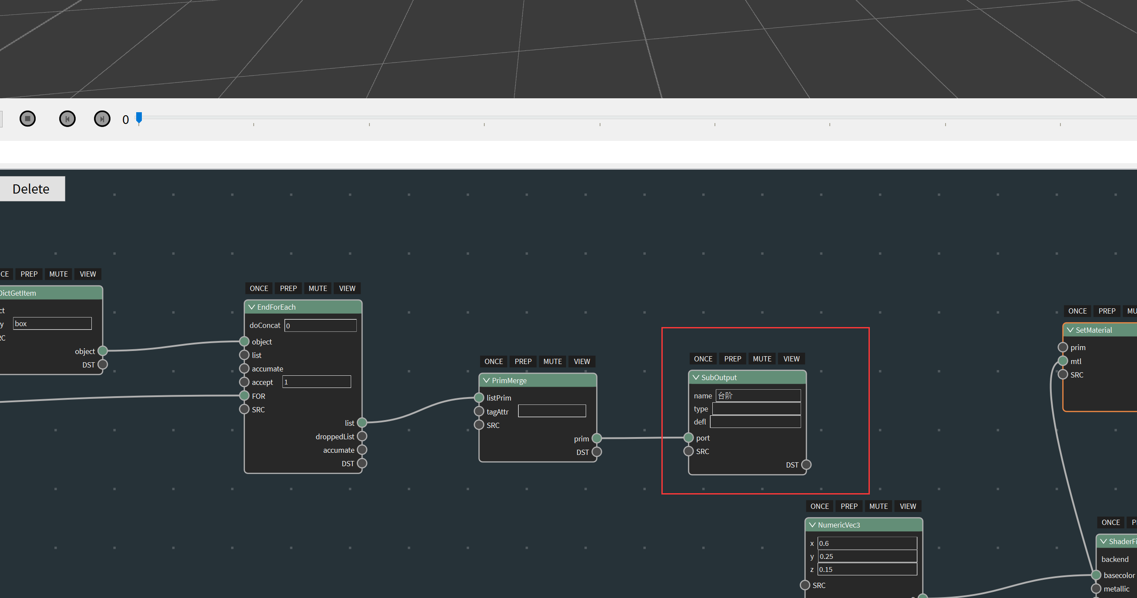Click the SRC socket of NumericVec3
Viewport: 1137px width, 598px height.
(805, 585)
